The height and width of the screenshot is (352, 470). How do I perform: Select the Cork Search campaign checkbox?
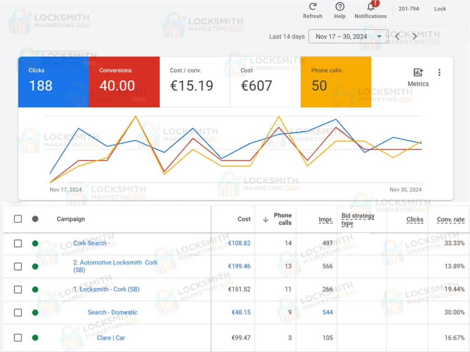click(18, 243)
